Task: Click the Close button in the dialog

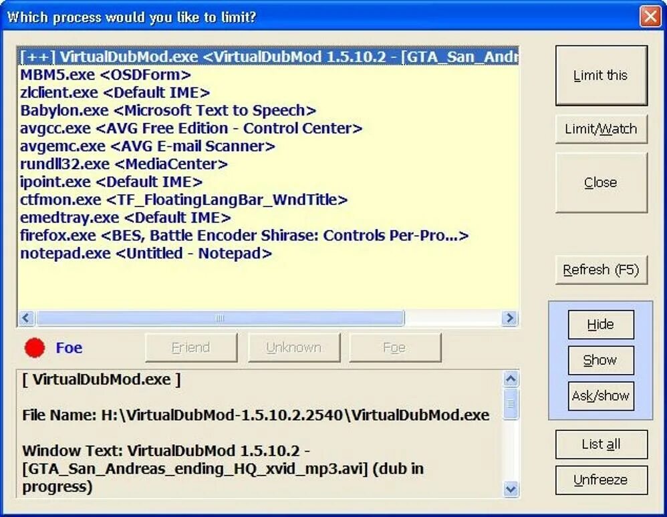Action: tap(601, 182)
